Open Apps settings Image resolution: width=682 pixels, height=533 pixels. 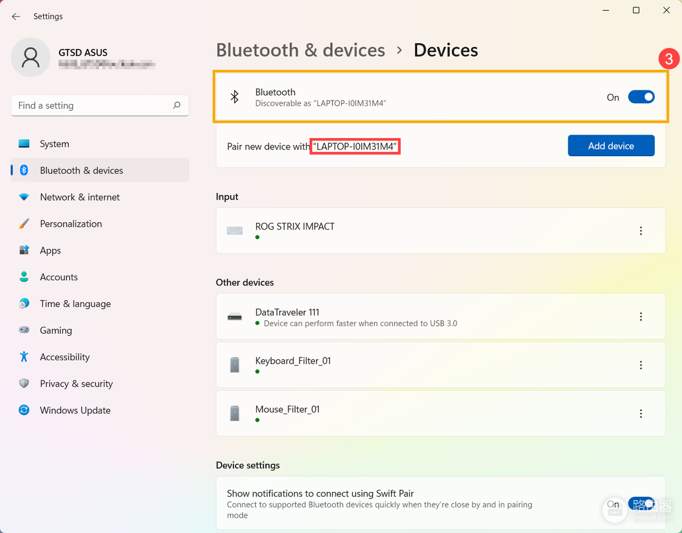click(x=100, y=251)
